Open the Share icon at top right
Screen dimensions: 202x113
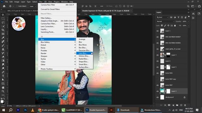(x=199, y=6)
